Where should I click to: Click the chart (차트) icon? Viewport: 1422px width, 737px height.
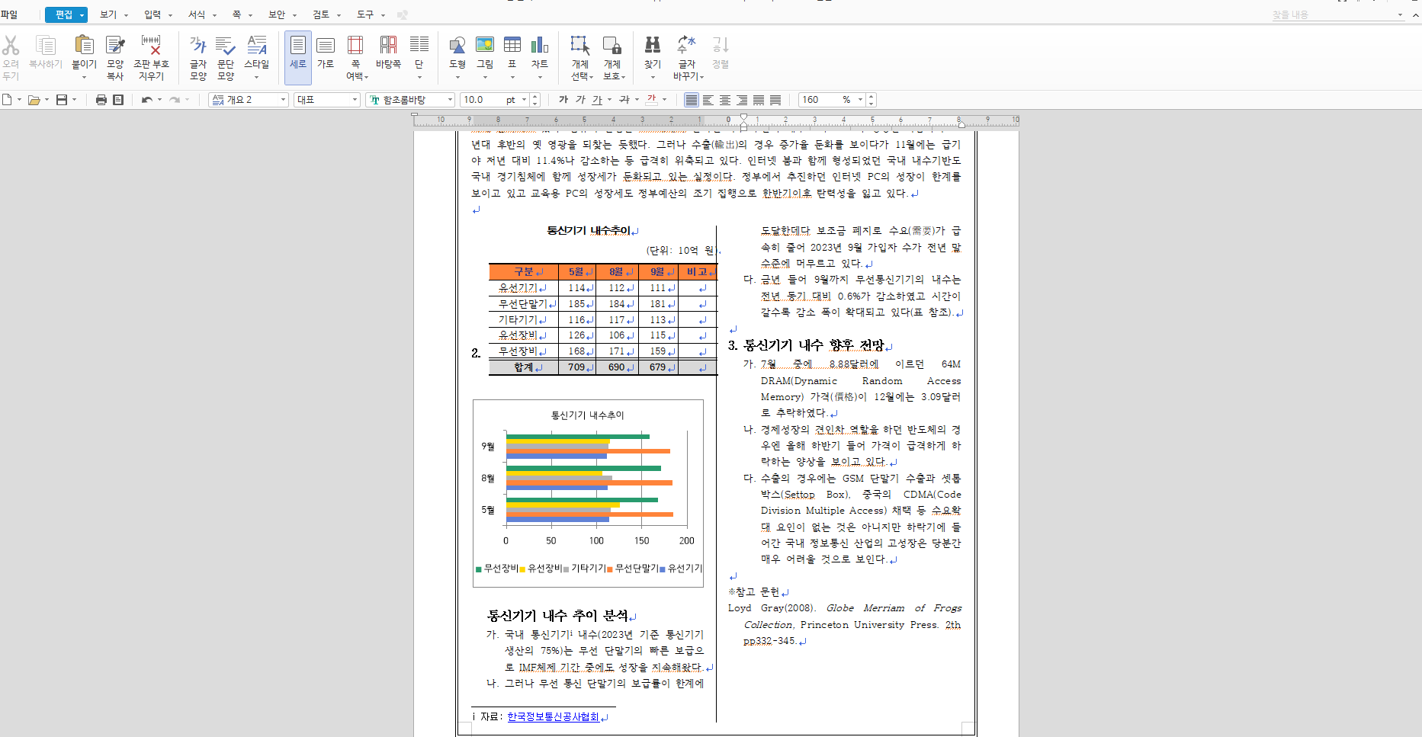(x=540, y=46)
